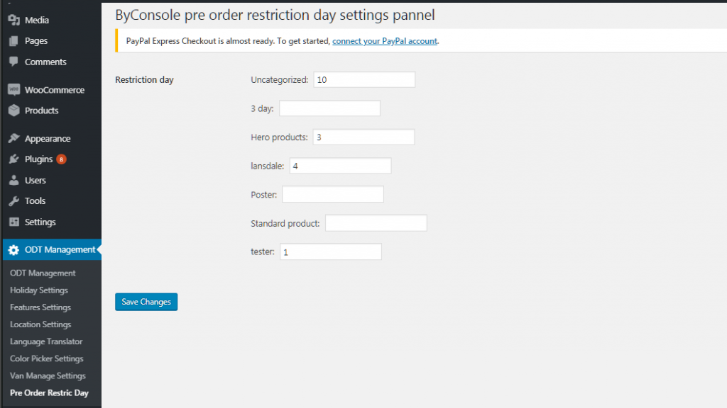The height and width of the screenshot is (408, 727).
Task: Save Changes button
Action: click(146, 302)
